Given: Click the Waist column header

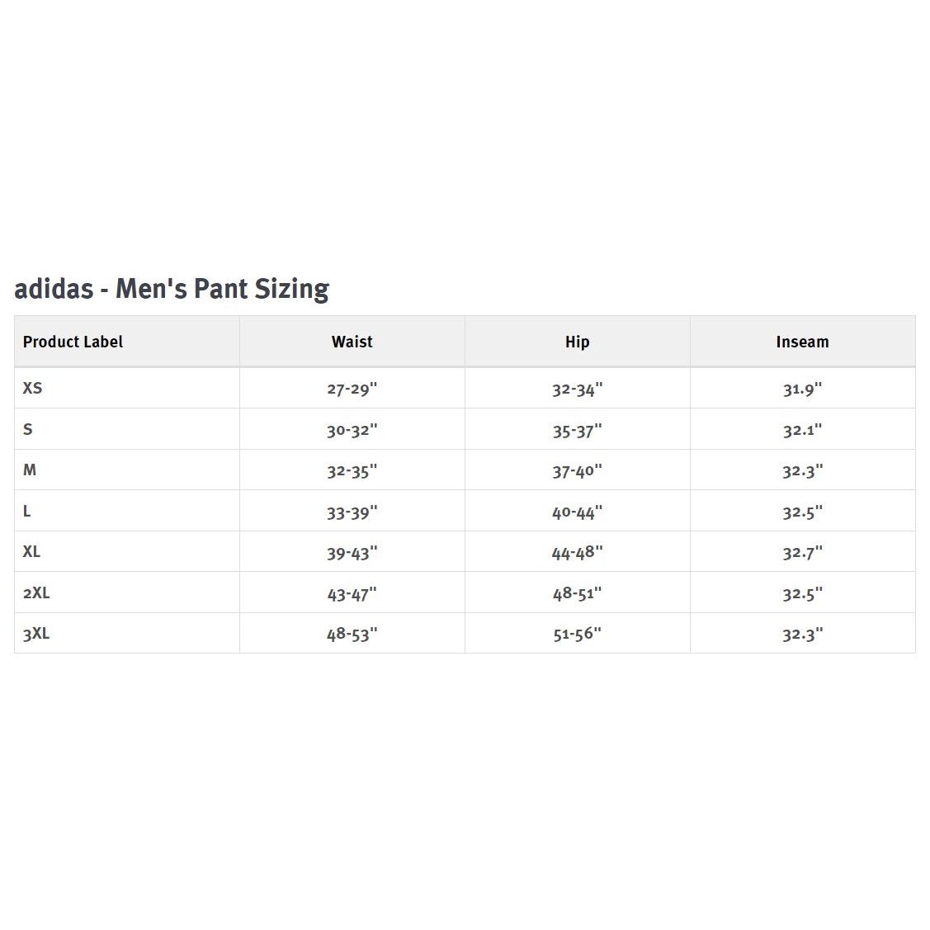Looking at the screenshot, I should 352,342.
